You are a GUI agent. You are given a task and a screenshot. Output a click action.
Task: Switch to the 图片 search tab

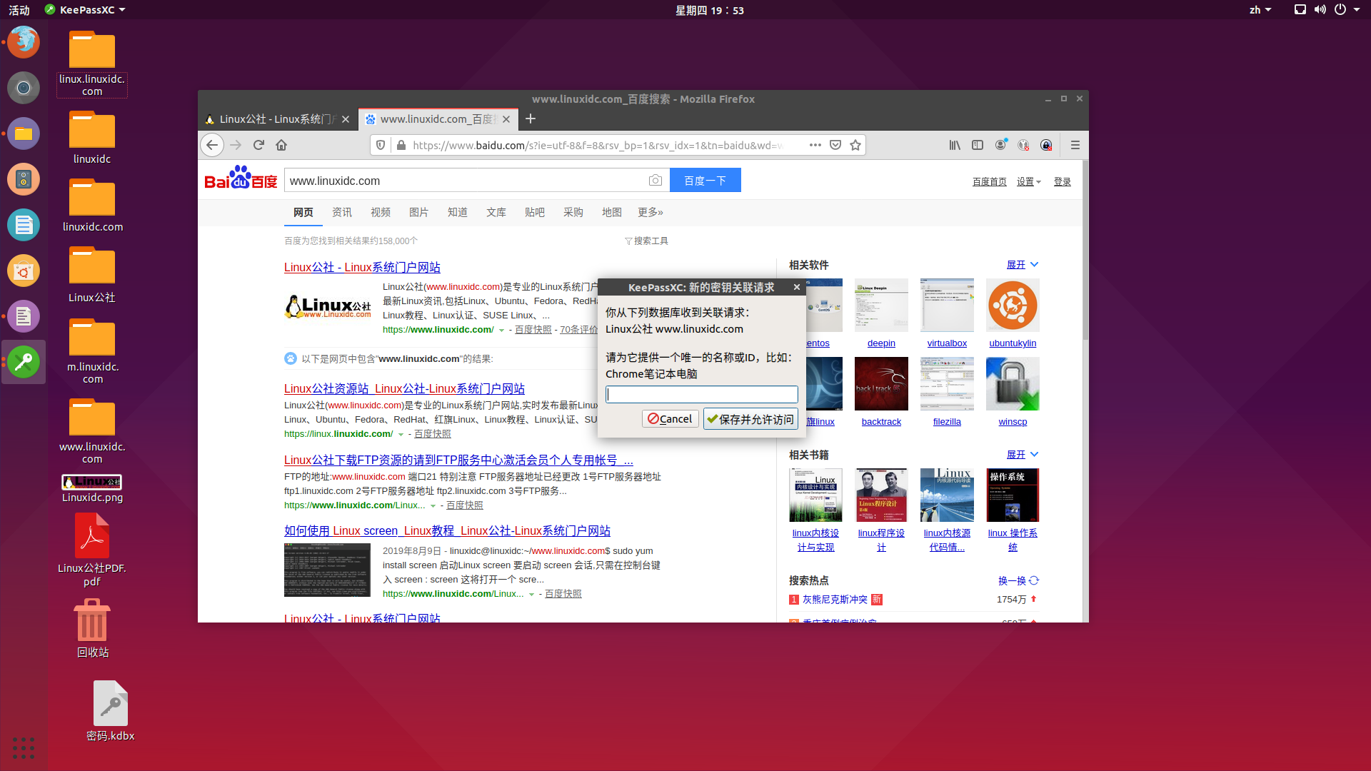pyautogui.click(x=418, y=212)
